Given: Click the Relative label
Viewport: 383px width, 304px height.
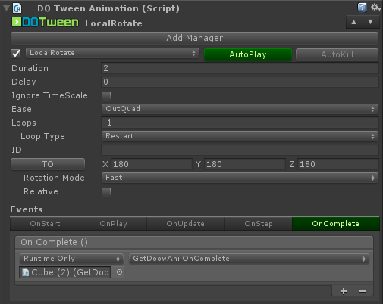Looking at the screenshot, I should [41, 191].
